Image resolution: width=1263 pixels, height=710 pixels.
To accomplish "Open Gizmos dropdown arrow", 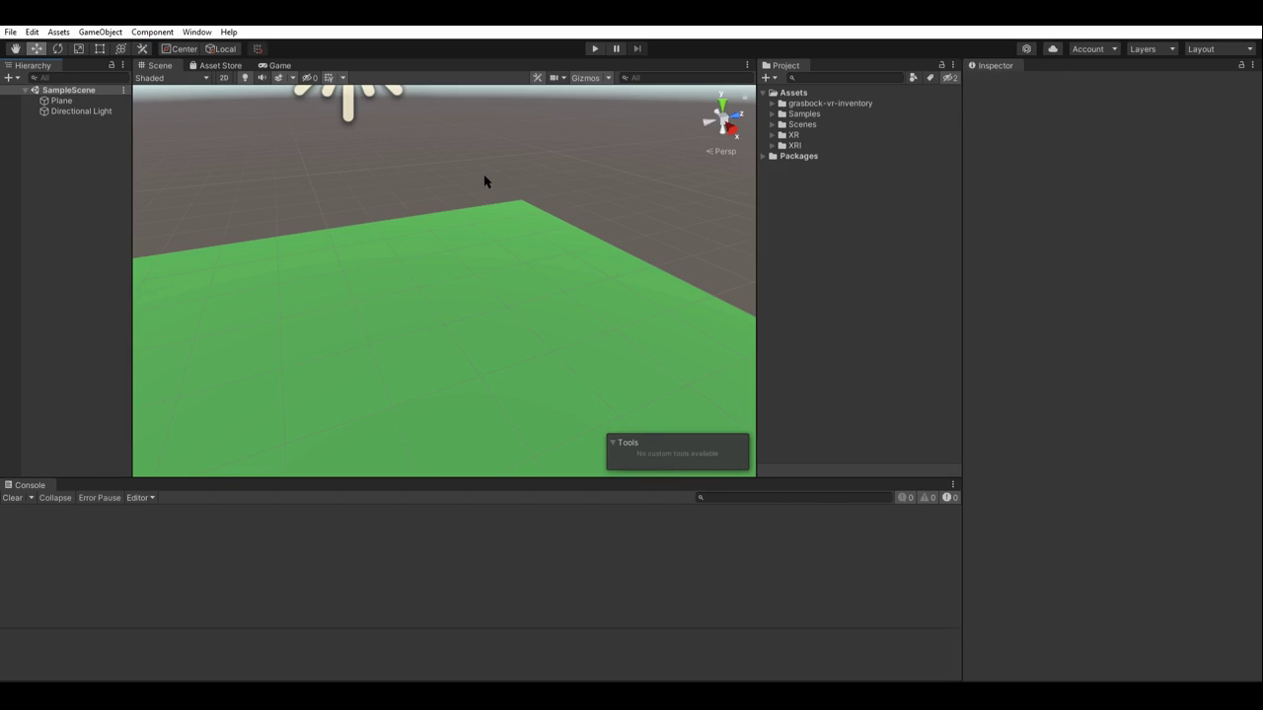I will 609,78.
